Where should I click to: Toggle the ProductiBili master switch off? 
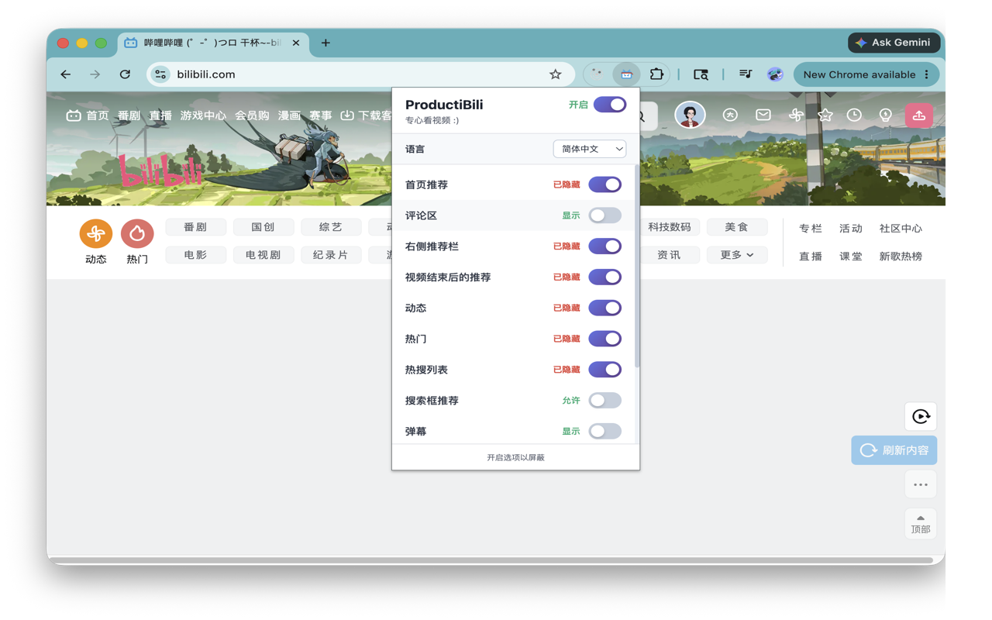(610, 105)
